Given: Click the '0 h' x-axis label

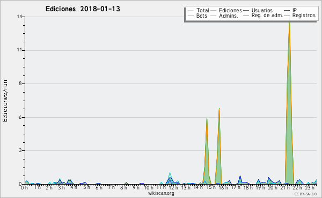Looking at the screenshot, I should click(25, 187).
